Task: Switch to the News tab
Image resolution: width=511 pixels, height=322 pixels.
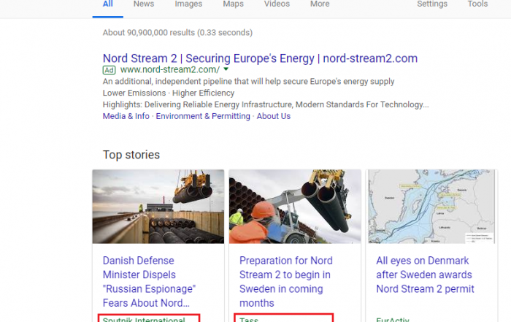Action: [143, 4]
